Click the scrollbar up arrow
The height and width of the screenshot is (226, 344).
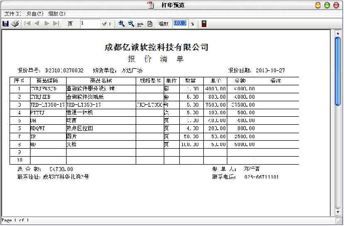(338, 33)
